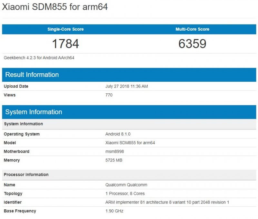
Task: Select the Single-Core Score header
Action: (x=65, y=29)
